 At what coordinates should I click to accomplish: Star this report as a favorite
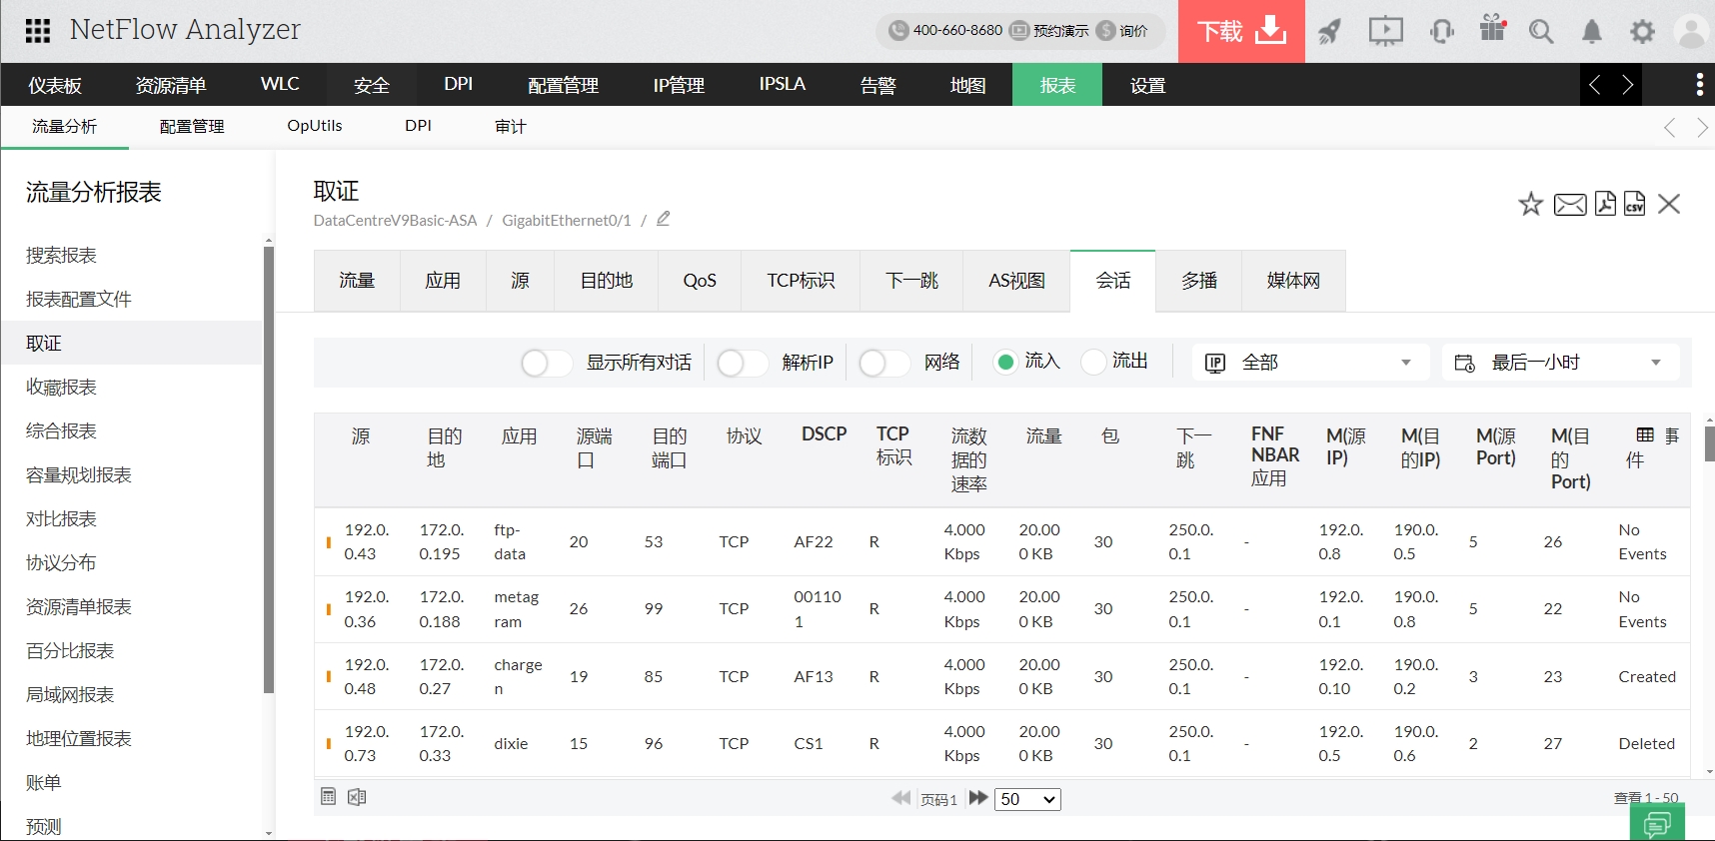[x=1530, y=205]
